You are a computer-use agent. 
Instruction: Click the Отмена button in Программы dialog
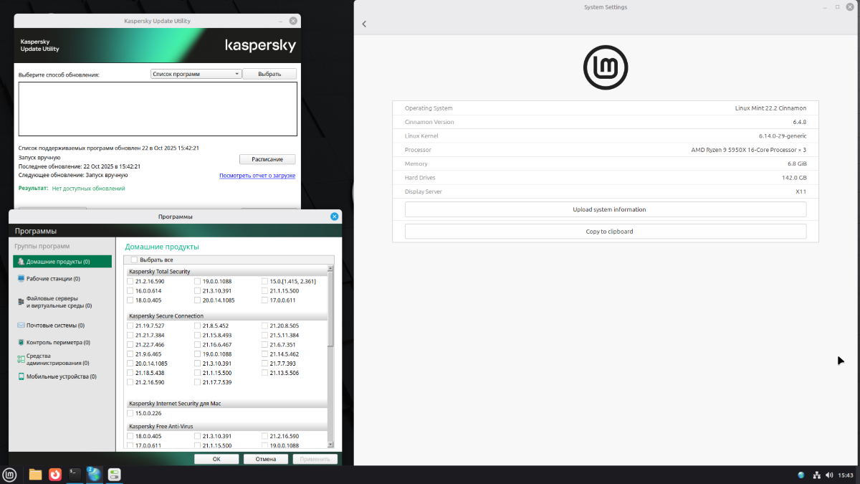tap(266, 459)
